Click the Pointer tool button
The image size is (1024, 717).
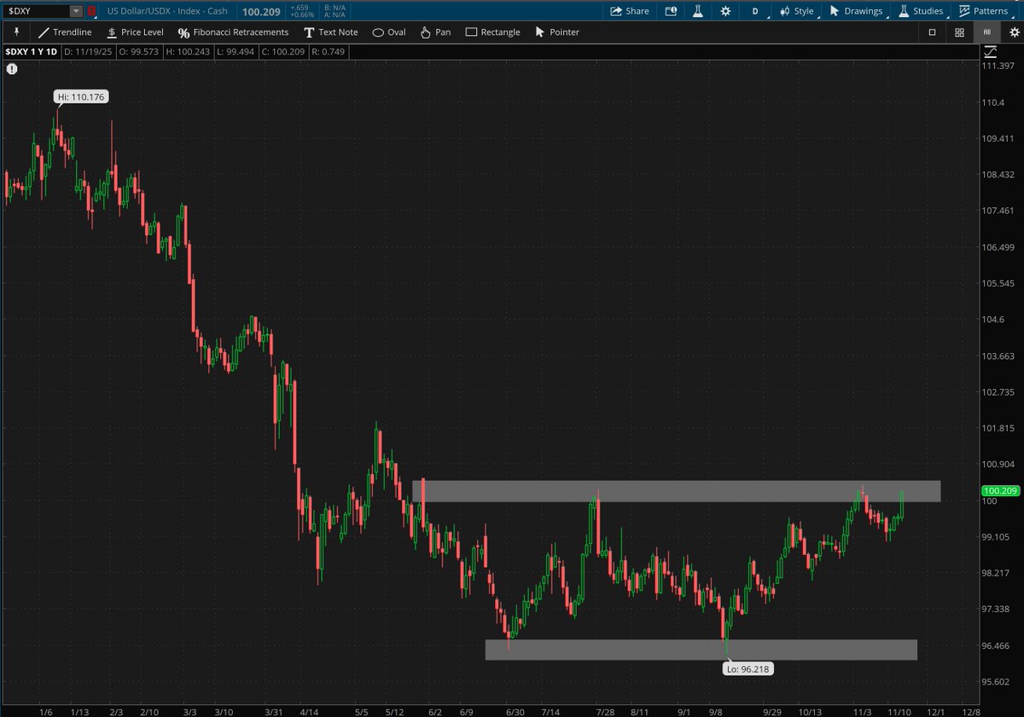(556, 32)
